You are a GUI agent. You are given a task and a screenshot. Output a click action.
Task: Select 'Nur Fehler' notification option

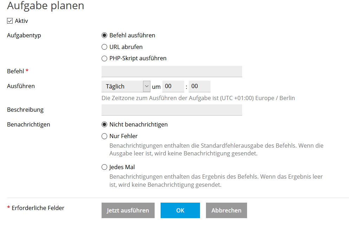(x=104, y=136)
